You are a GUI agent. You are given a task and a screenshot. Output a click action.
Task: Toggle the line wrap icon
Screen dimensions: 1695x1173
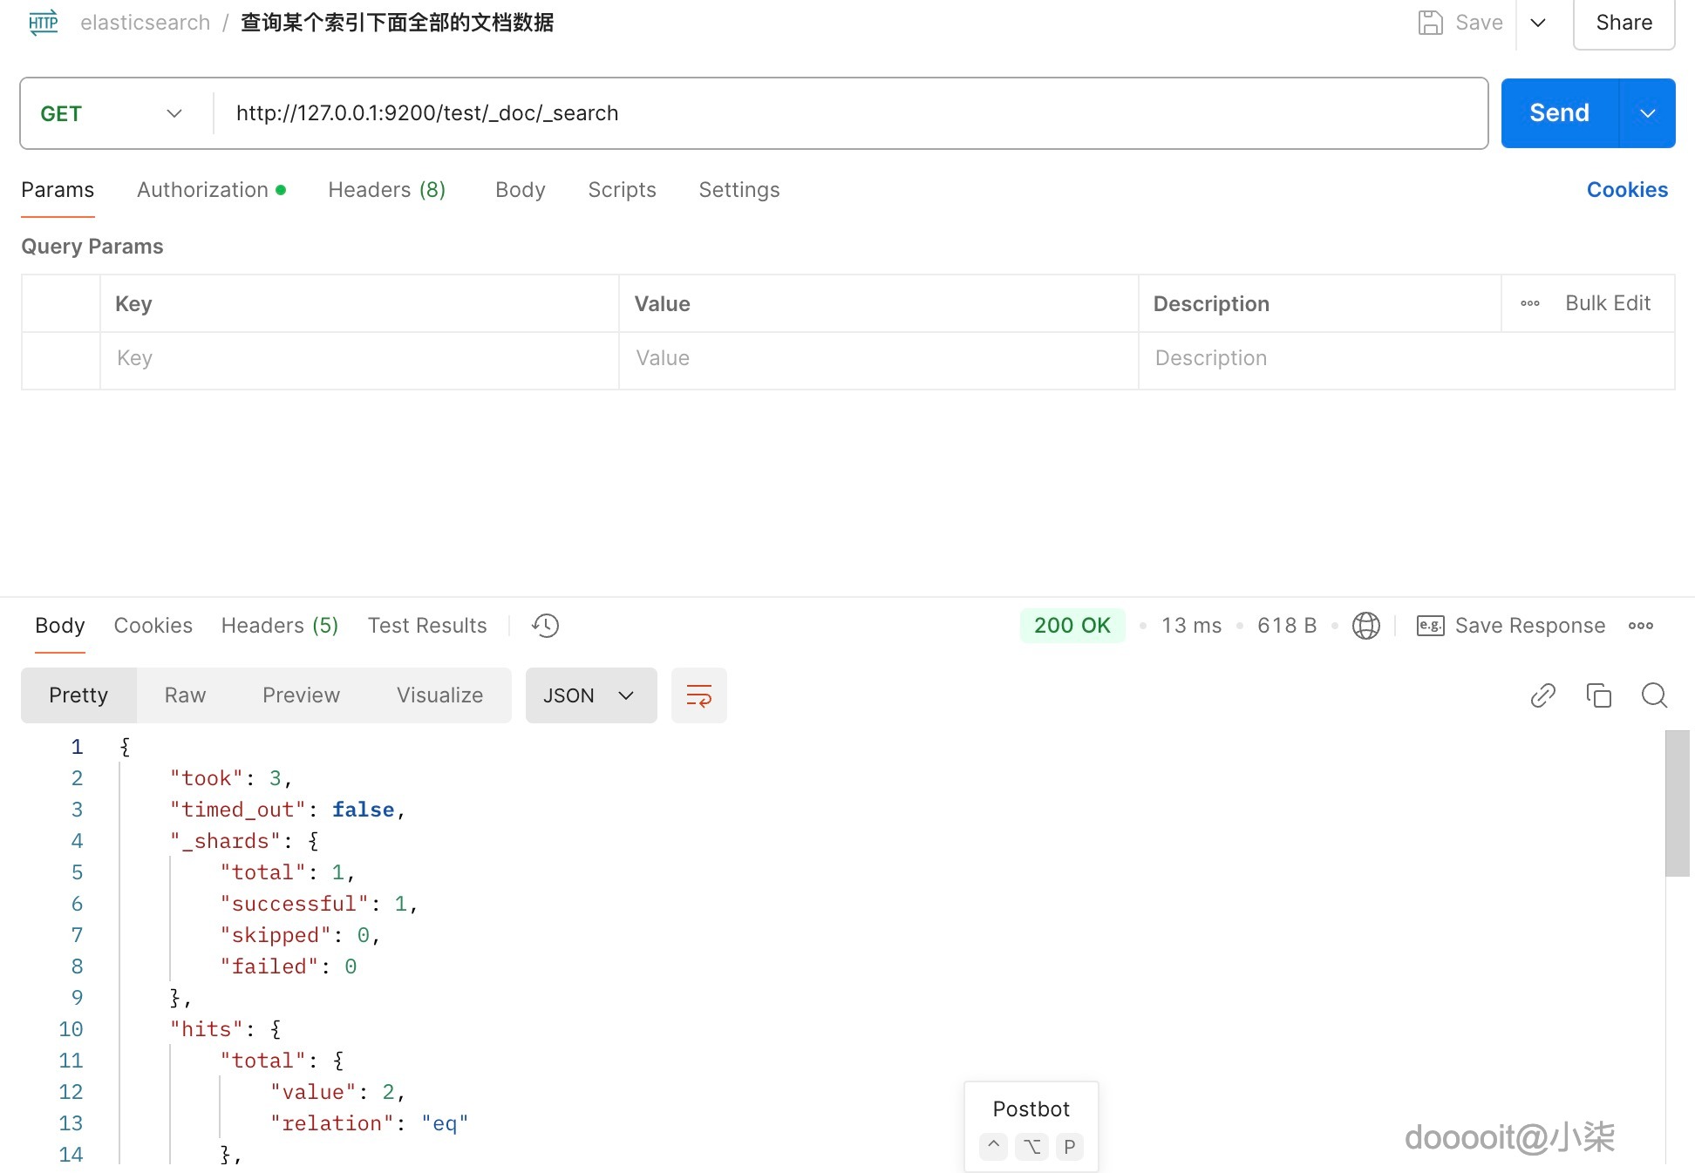(x=698, y=695)
